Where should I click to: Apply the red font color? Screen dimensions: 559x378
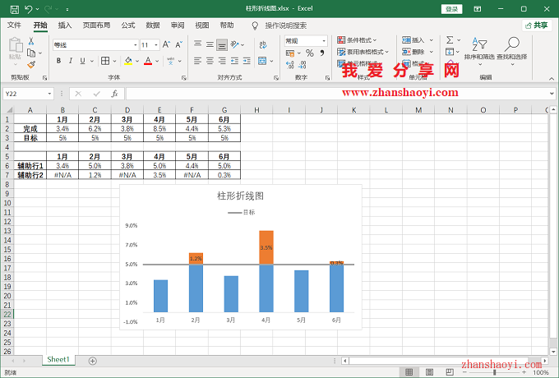148,61
